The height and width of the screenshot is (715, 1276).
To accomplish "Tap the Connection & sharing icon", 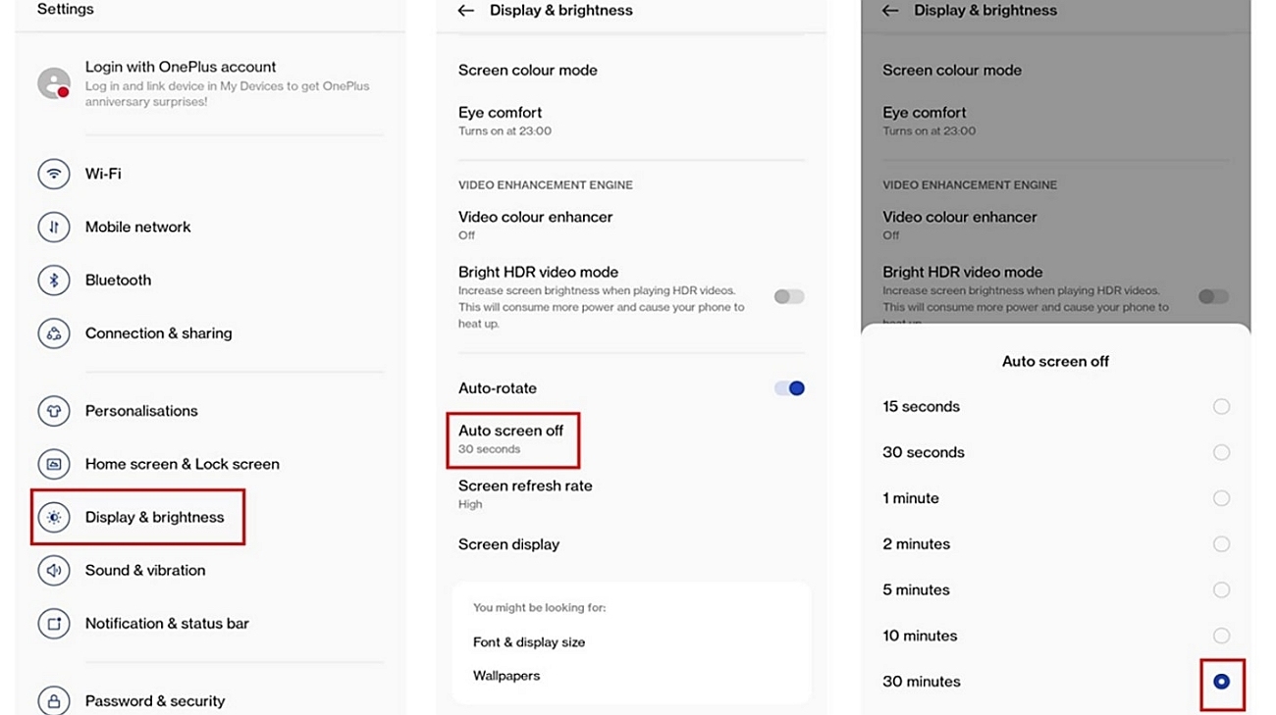I will (54, 333).
